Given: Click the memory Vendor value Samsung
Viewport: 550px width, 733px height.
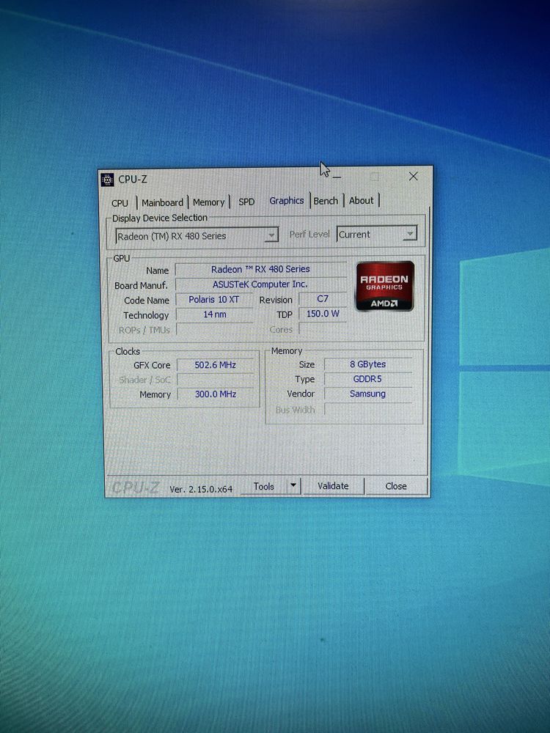Looking at the screenshot, I should (367, 394).
